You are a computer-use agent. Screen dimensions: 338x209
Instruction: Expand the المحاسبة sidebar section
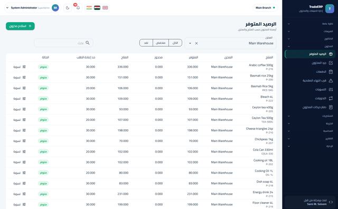point(311,131)
